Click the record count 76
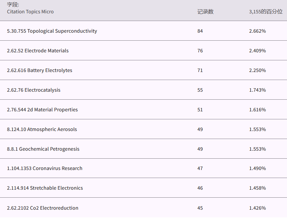This screenshot has height=218, width=287. (200, 51)
